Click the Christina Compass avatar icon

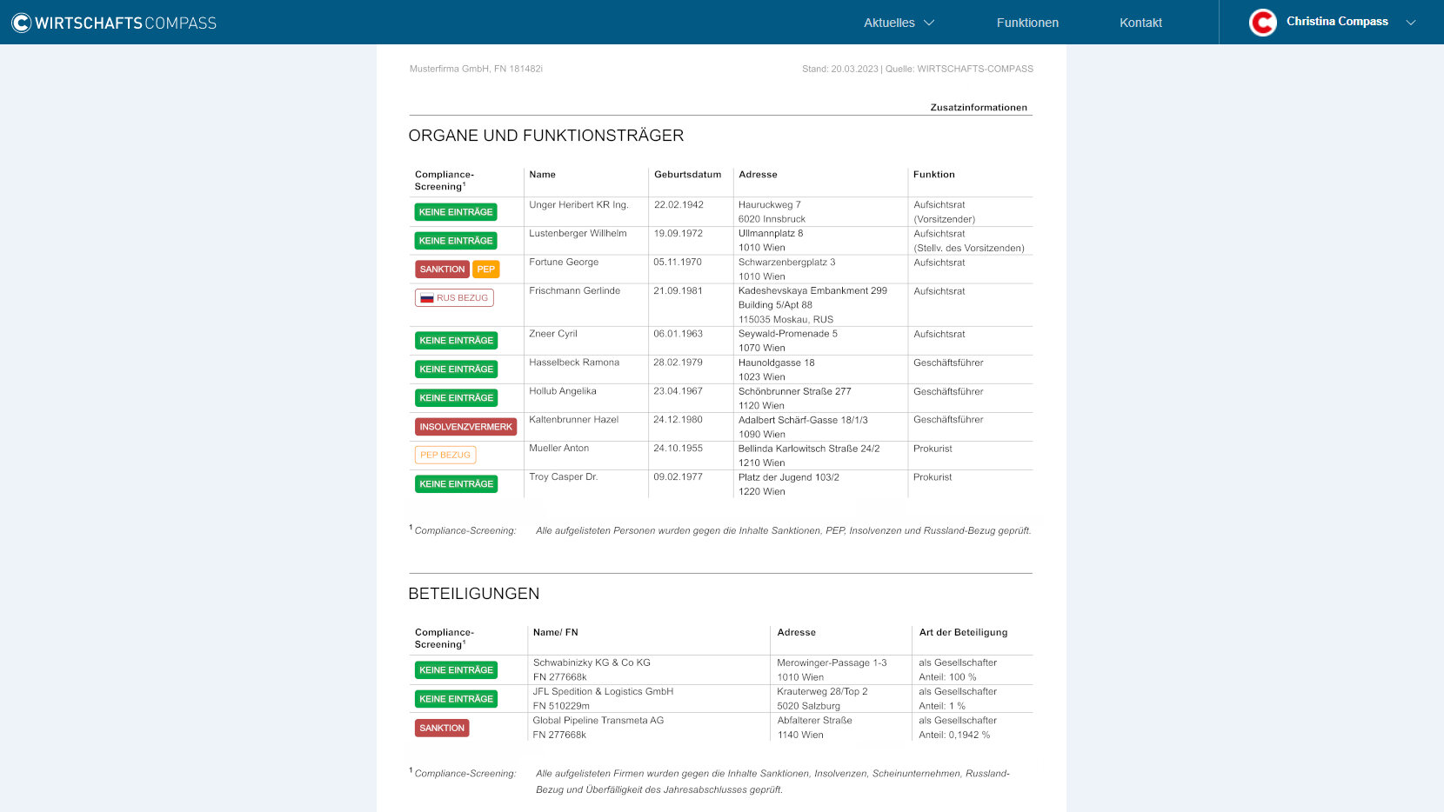(1262, 22)
